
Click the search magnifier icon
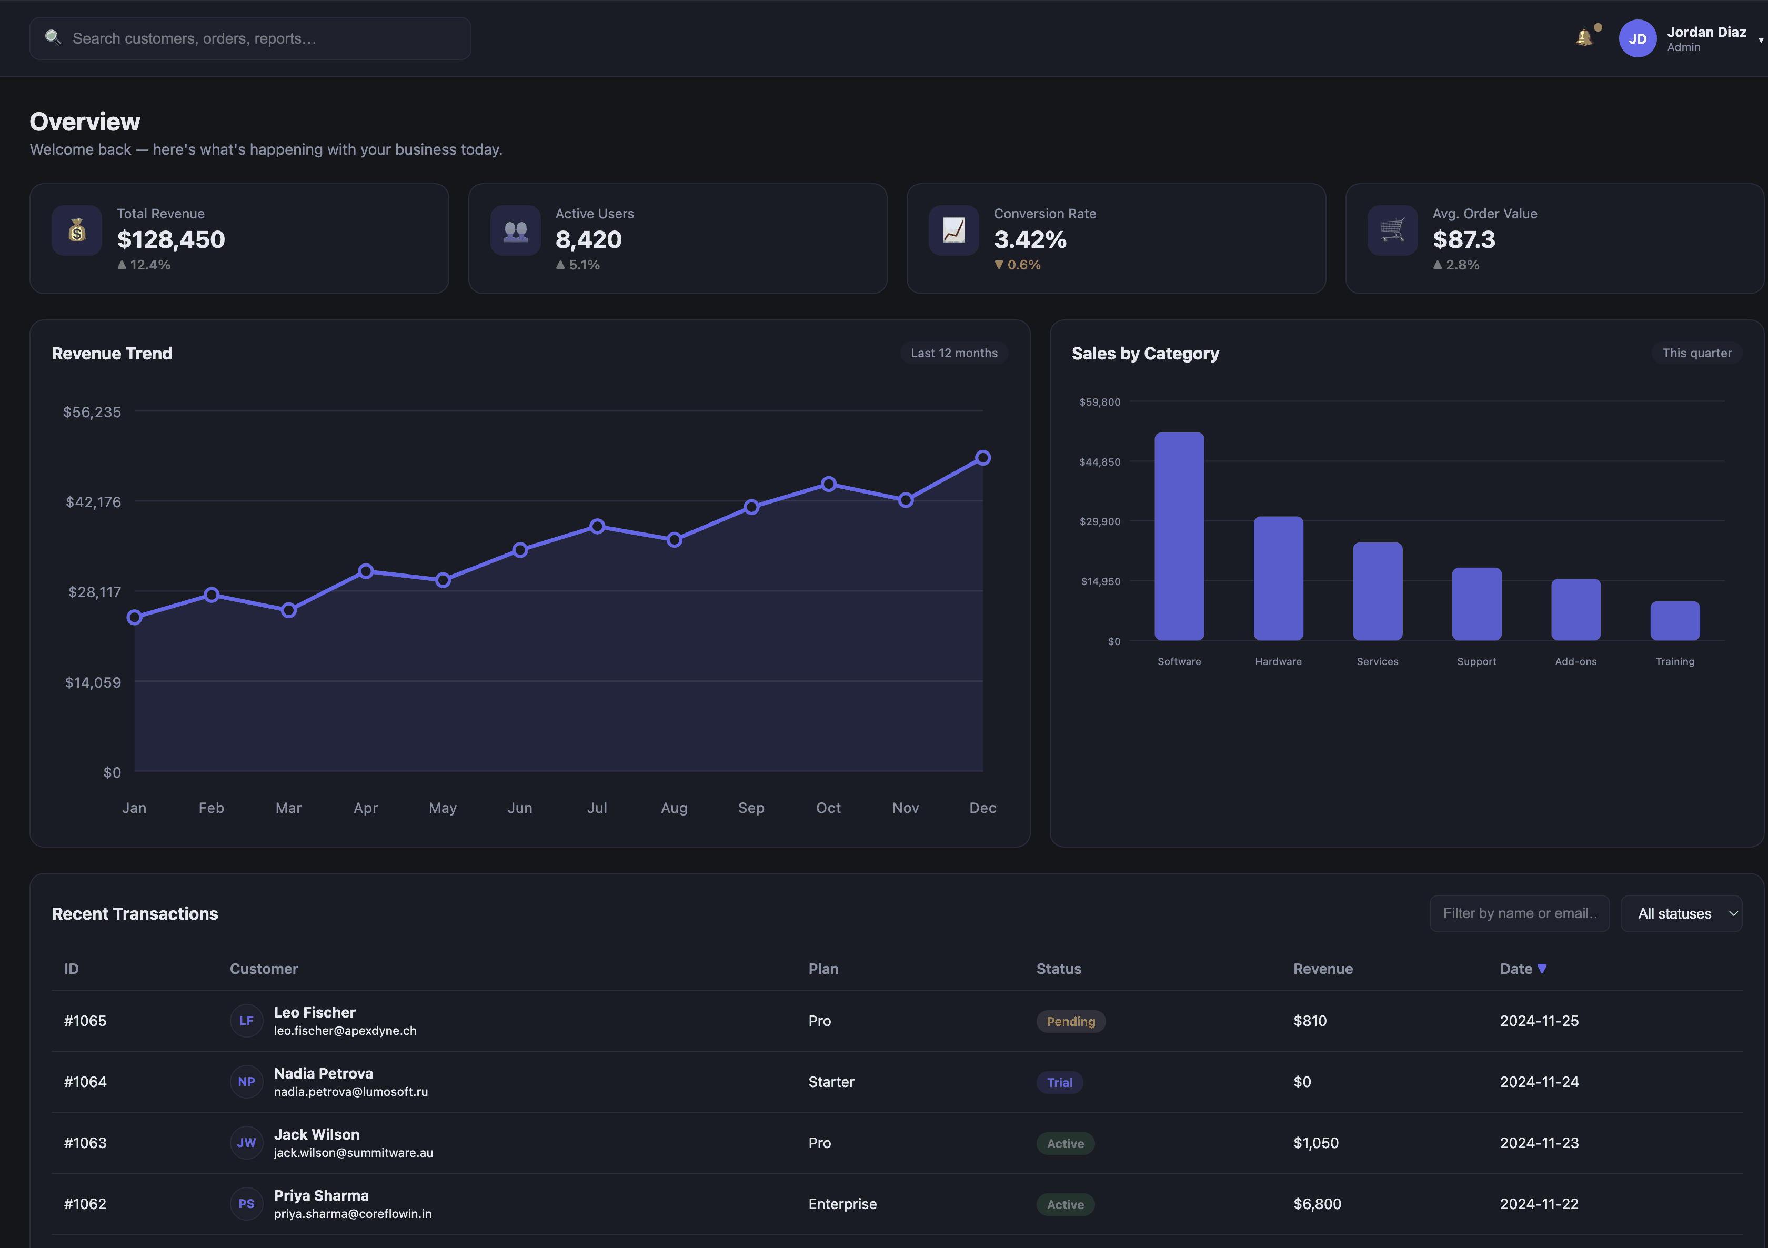click(53, 37)
